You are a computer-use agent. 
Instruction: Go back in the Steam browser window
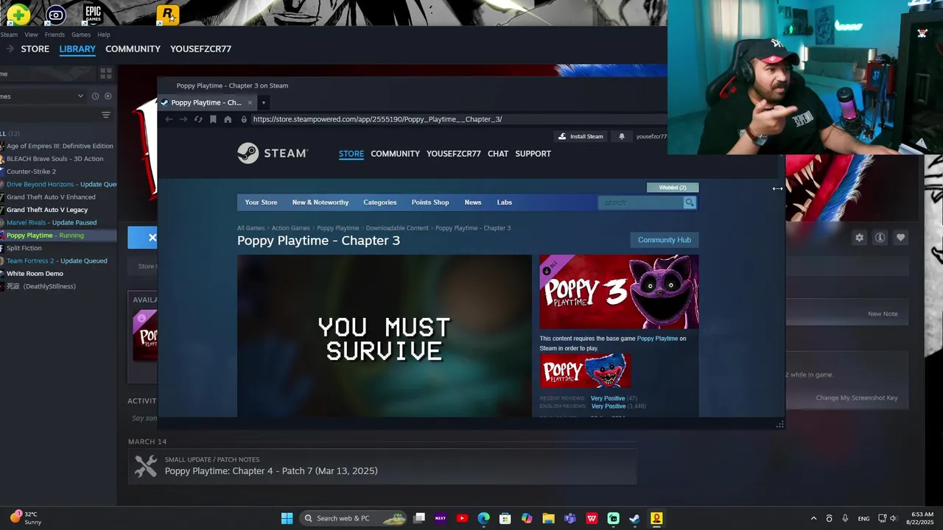click(x=169, y=119)
